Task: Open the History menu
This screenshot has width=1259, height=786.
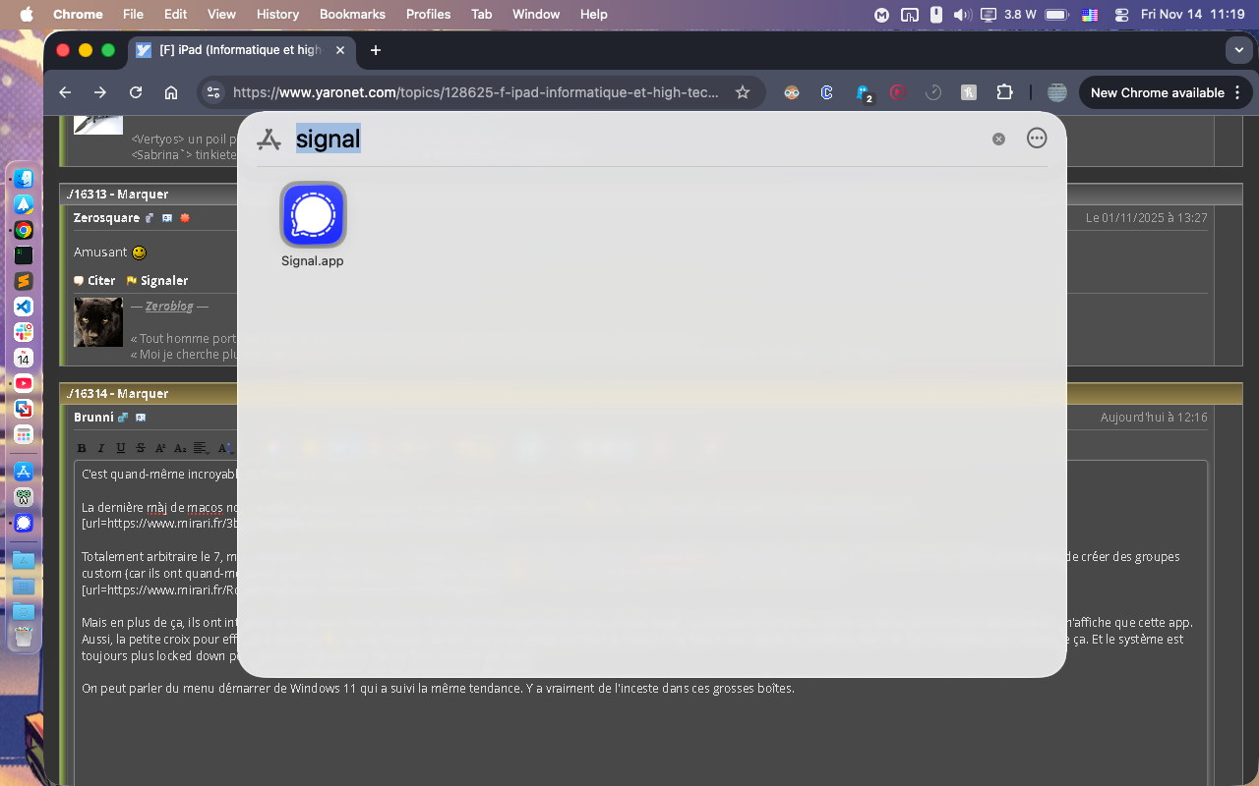Action: (277, 14)
